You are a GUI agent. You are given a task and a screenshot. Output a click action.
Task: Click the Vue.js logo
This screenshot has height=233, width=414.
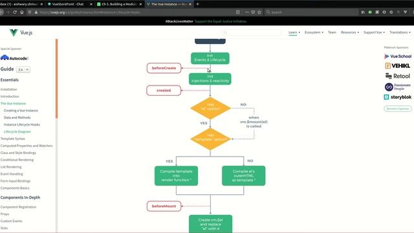coord(21,32)
